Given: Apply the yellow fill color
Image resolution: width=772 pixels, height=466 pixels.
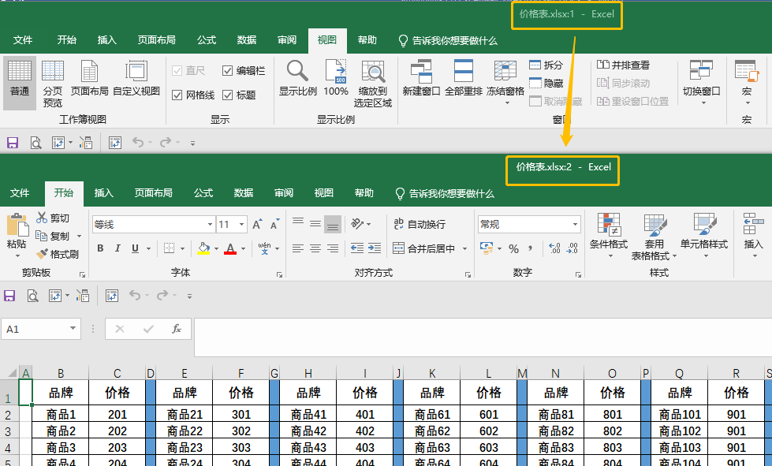Looking at the screenshot, I should point(203,248).
